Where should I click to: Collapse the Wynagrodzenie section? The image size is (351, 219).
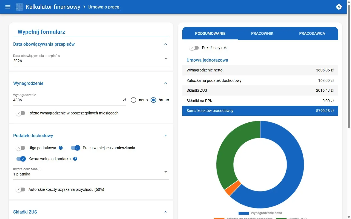[x=165, y=83]
